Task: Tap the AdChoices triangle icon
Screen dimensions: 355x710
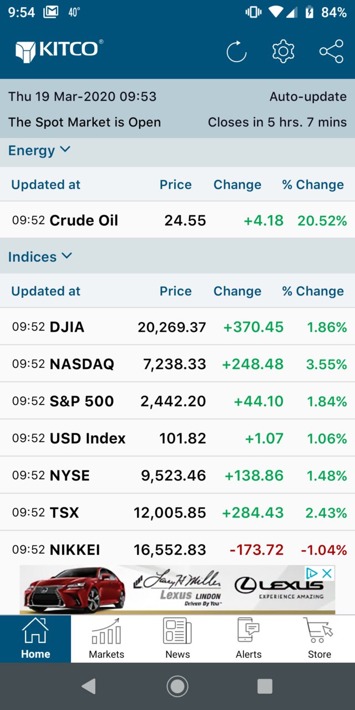Action: (312, 573)
